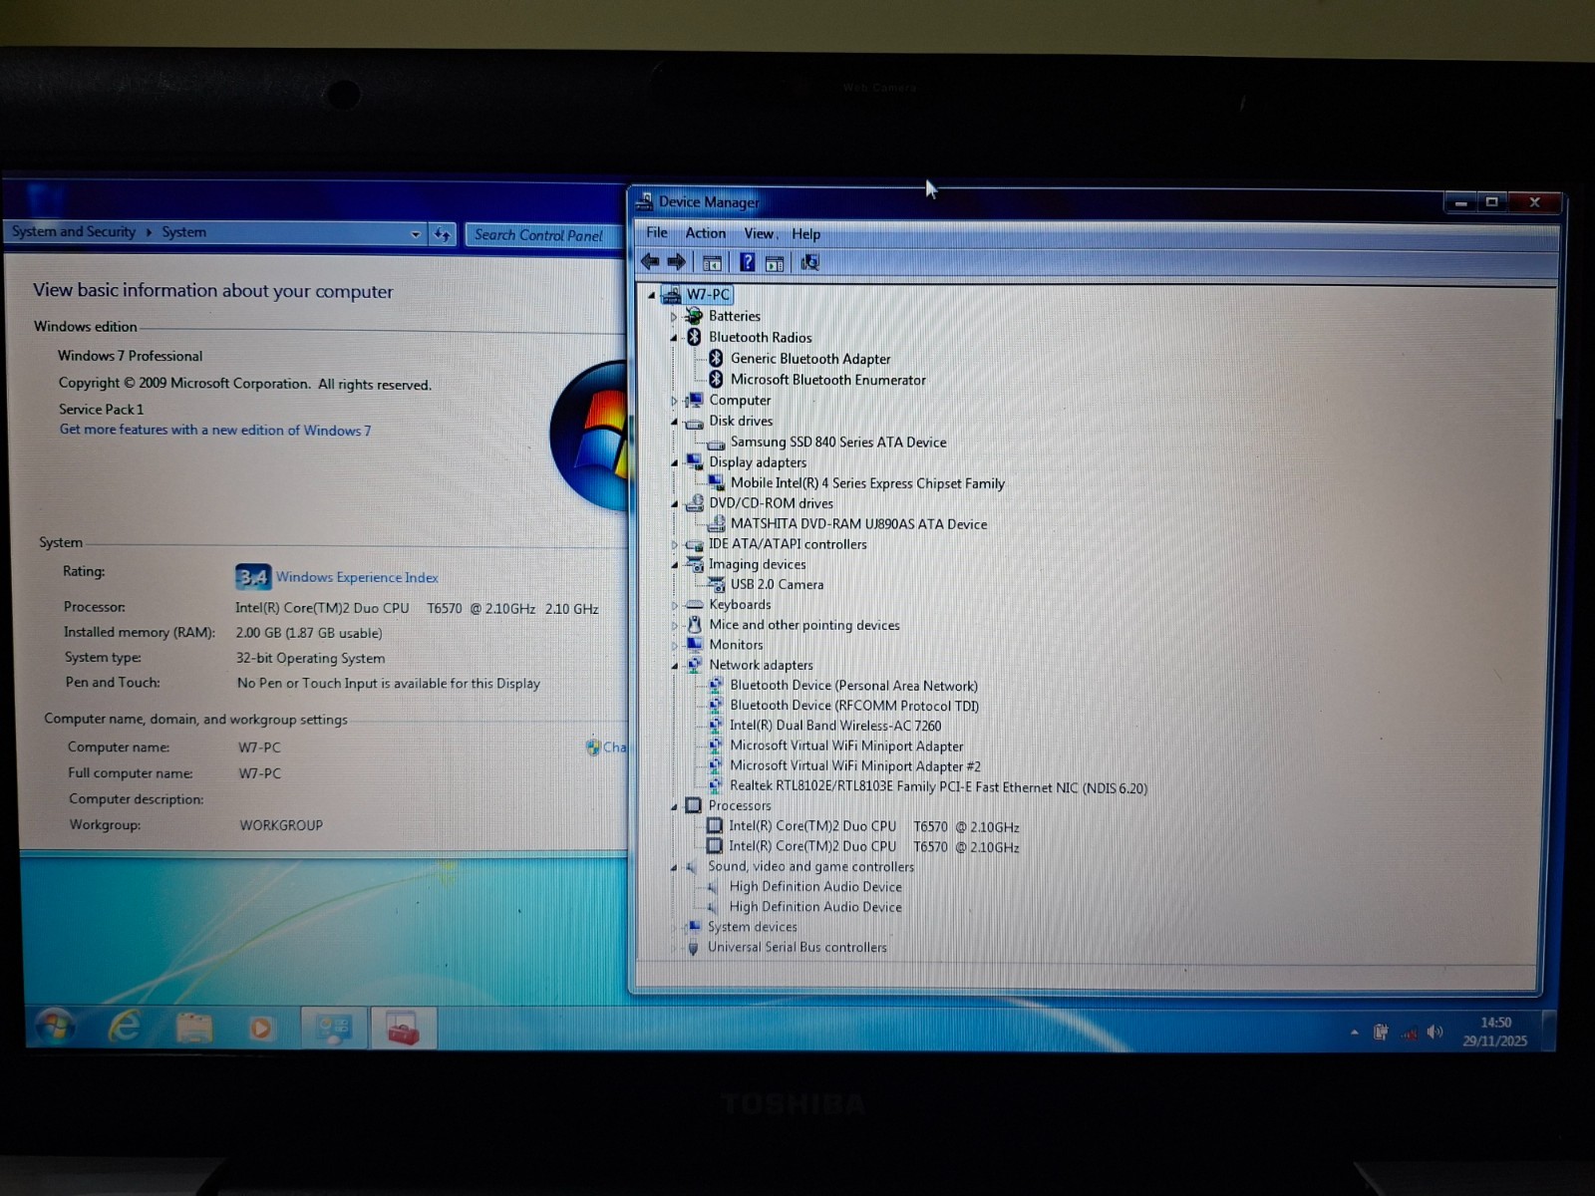Screen dimensions: 1595x1196
Task: Launch Internet Explorer from taskbar
Action: click(x=125, y=1027)
